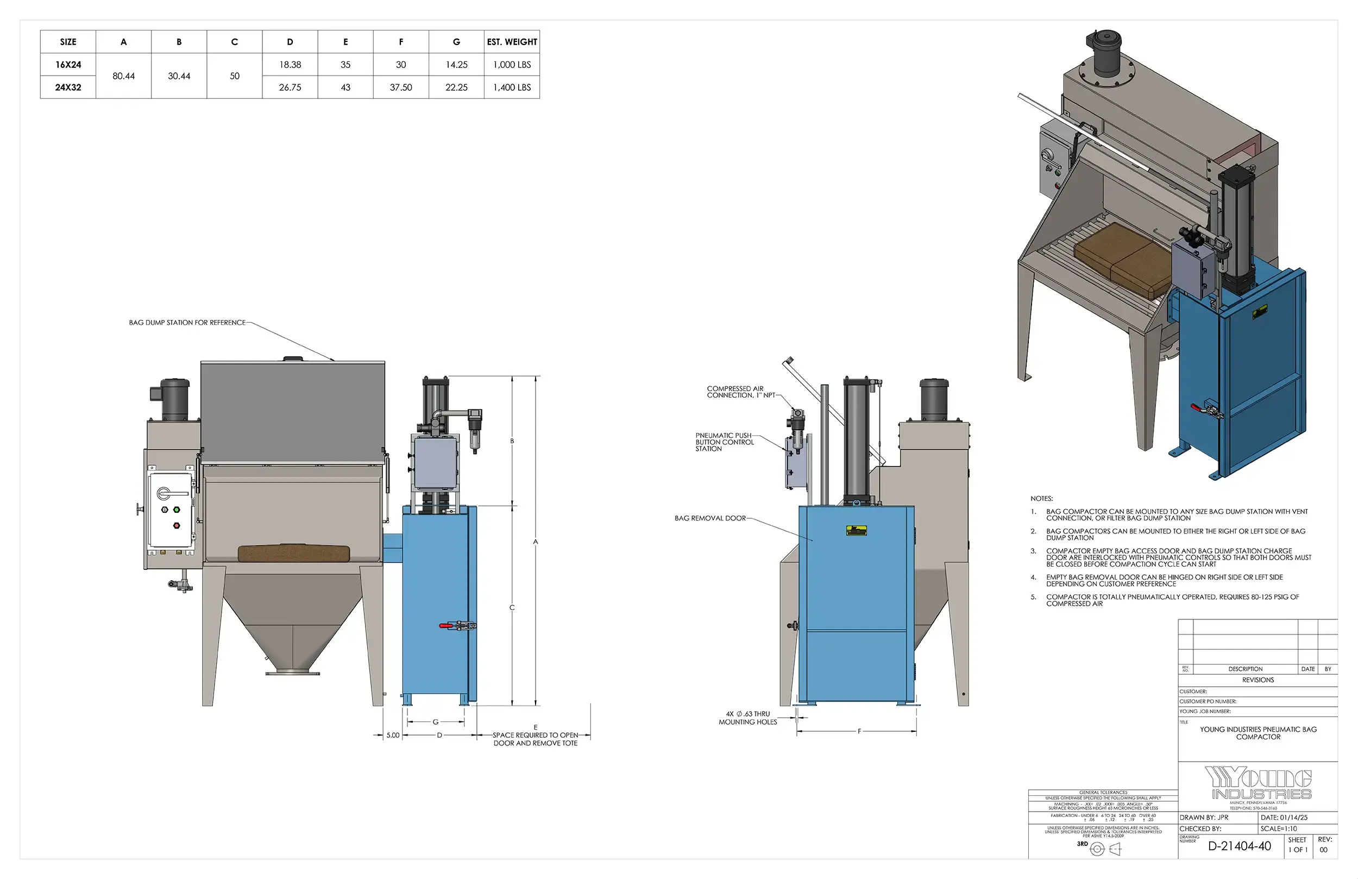The height and width of the screenshot is (879, 1358).
Task: Click the title YOUNG INDUSTRIES PNEUMATIC BAG COMPACTOR
Action: (x=1258, y=733)
